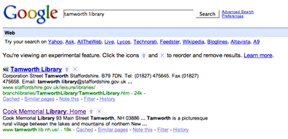This screenshot has width=288, height=139.
Task: Try the search on Technorati
Action: [145, 42]
